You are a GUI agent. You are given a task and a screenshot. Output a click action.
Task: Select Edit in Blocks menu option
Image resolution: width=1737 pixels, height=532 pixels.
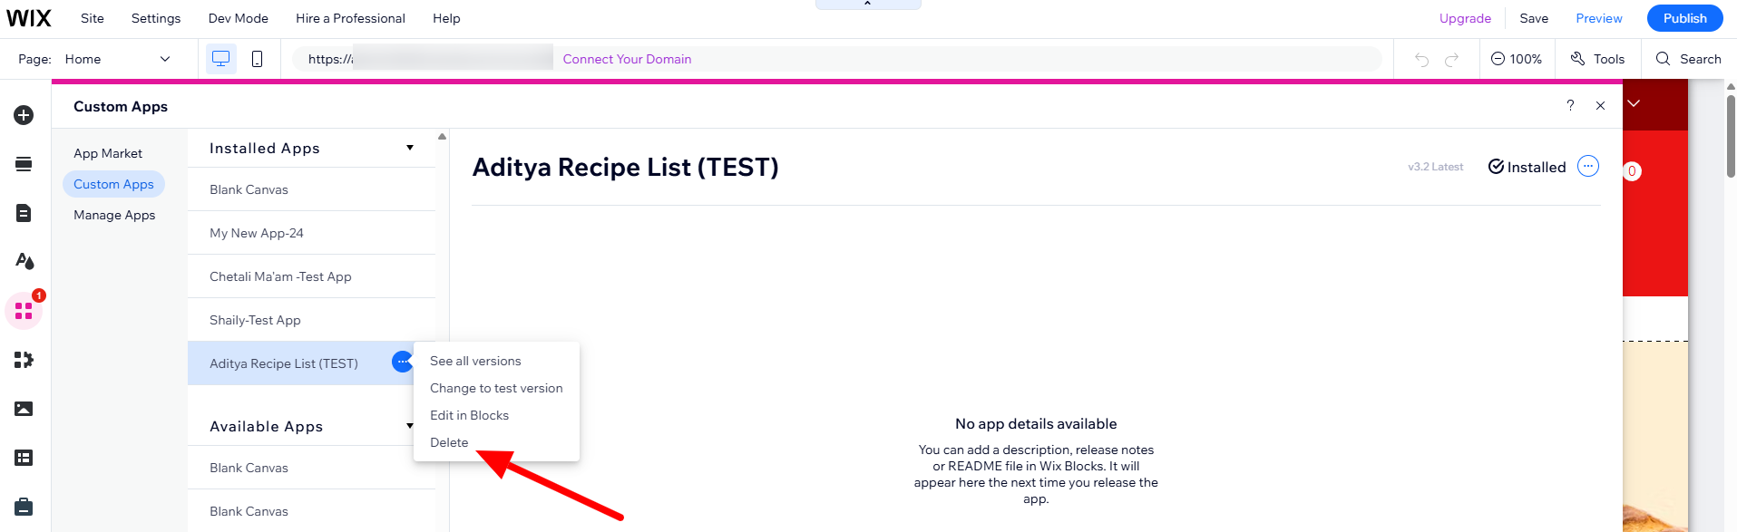469,415
